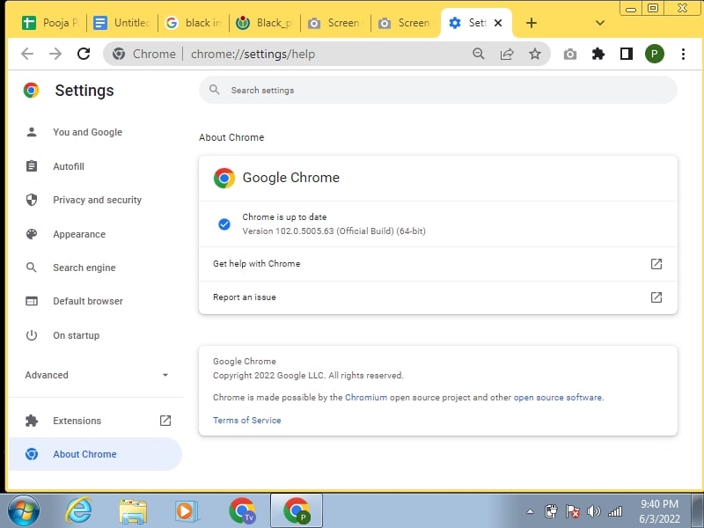Click the green profile avatar P
704x528 pixels.
pyautogui.click(x=655, y=54)
